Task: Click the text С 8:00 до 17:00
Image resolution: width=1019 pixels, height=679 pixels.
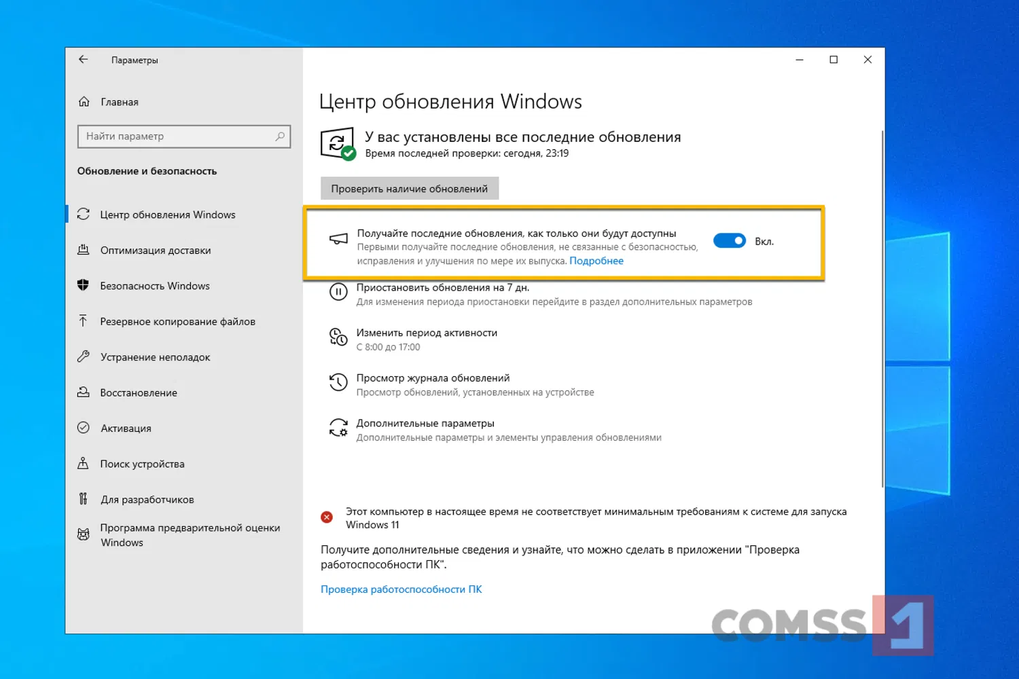Action: [x=389, y=347]
